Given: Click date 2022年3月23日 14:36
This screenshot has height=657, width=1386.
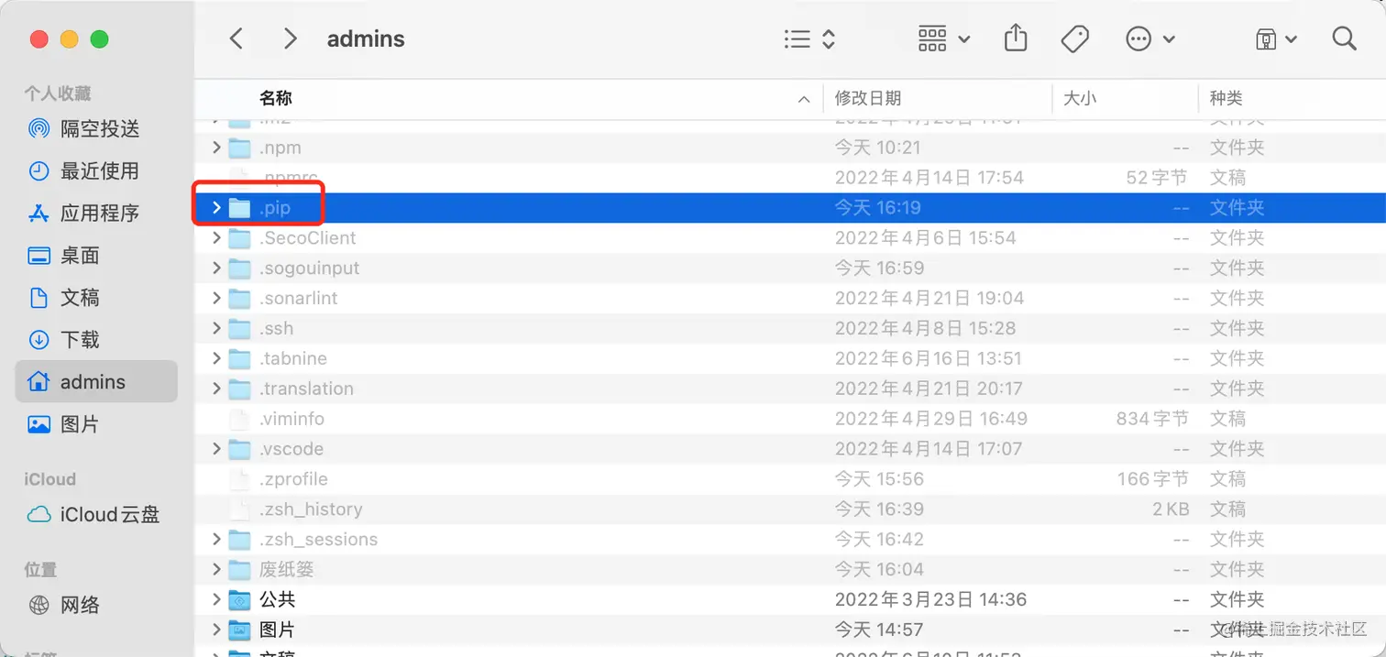Looking at the screenshot, I should [x=930, y=600].
